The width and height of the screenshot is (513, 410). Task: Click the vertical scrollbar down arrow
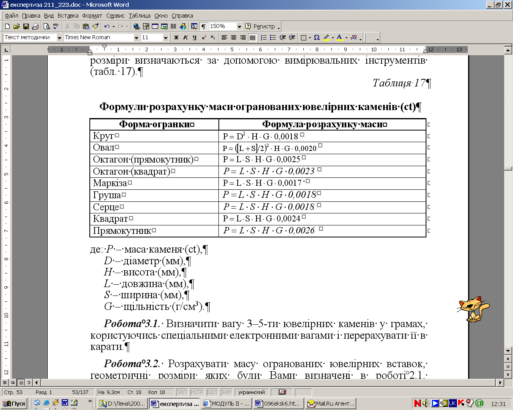pyautogui.click(x=508, y=351)
